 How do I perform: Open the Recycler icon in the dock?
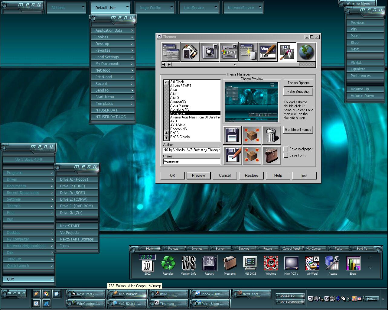coord(168,265)
